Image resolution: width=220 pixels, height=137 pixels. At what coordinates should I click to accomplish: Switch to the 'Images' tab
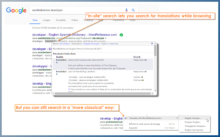[46, 20]
